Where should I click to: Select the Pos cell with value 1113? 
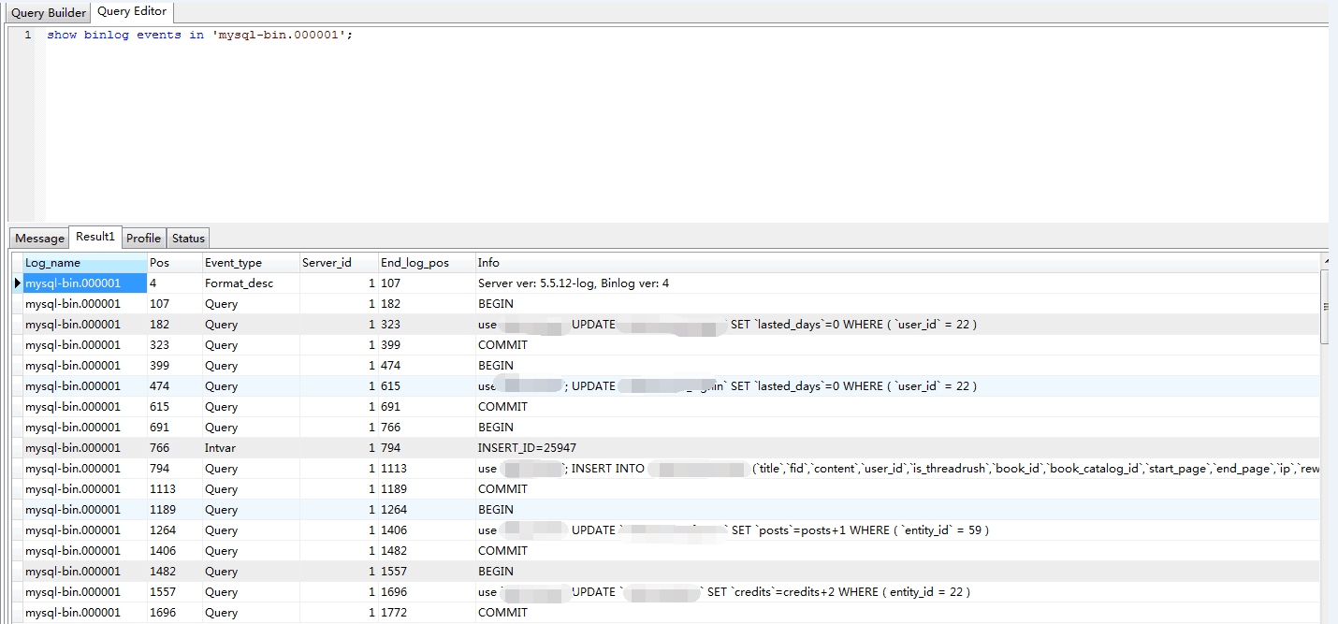click(x=174, y=489)
